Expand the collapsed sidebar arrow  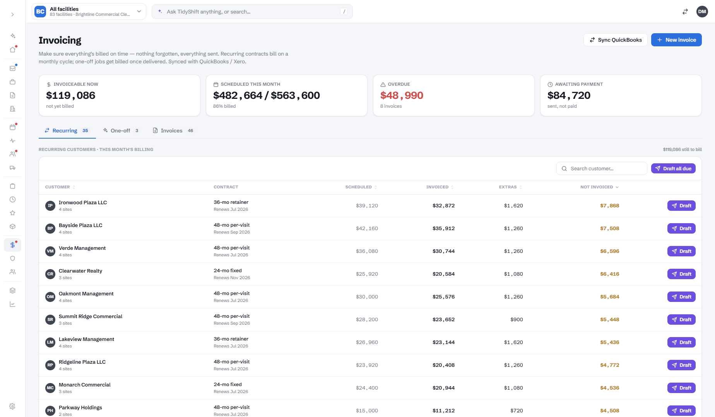(12, 15)
